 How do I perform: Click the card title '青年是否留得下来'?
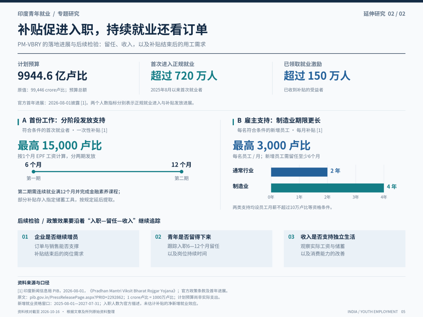[x=190, y=237]
